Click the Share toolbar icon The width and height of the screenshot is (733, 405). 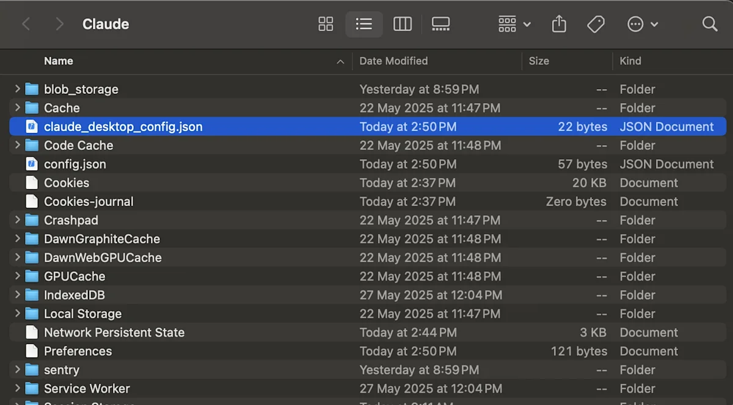pos(559,24)
